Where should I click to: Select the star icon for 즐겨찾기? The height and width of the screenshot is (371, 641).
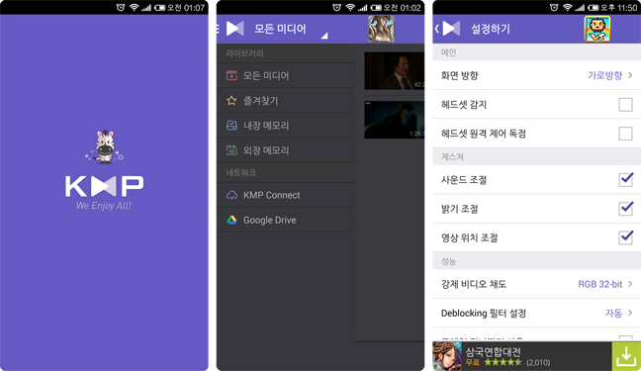(x=231, y=100)
